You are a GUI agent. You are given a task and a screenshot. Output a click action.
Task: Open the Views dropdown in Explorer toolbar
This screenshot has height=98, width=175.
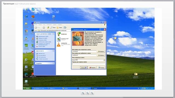65,27
